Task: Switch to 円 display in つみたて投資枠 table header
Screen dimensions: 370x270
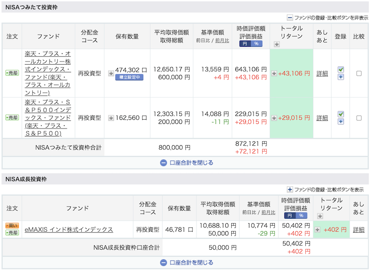Action: pos(245,43)
